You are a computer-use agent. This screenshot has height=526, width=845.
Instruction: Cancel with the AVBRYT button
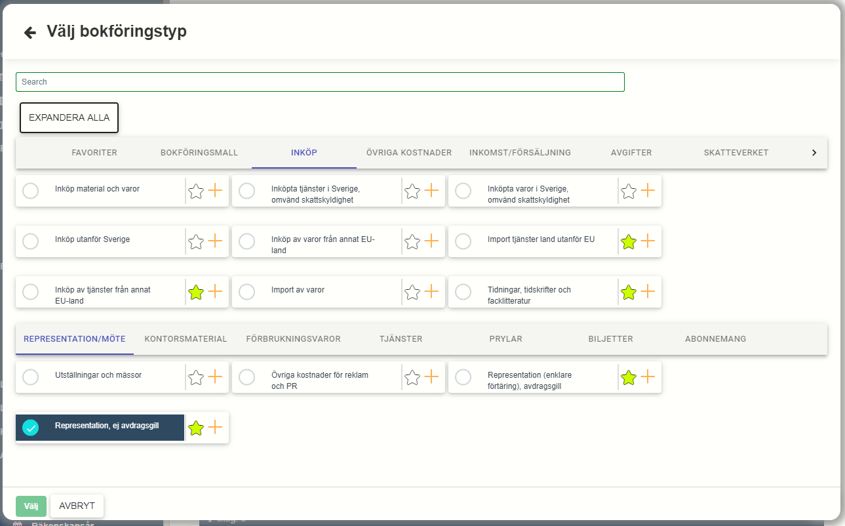[77, 506]
